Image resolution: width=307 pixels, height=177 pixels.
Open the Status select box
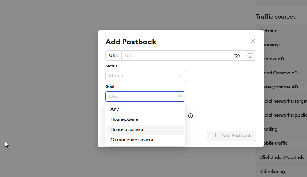(145, 76)
